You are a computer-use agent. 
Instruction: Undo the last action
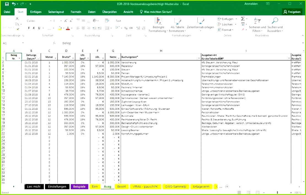click(14, 4)
